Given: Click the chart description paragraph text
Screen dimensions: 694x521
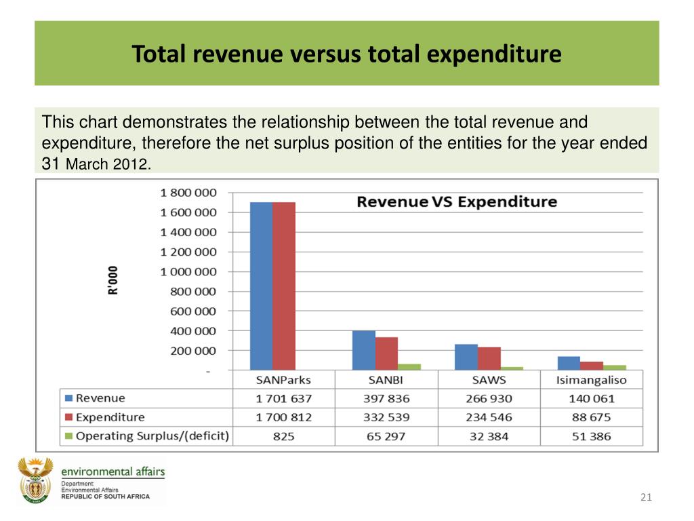Looking at the screenshot, I should point(344,142).
